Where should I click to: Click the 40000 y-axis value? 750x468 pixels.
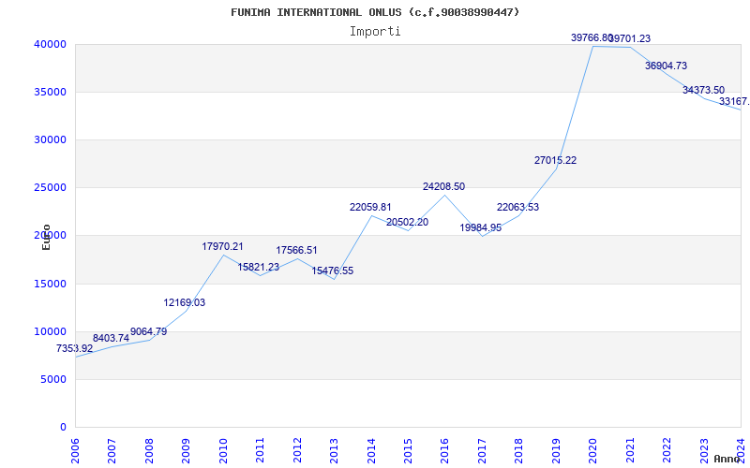(x=50, y=44)
